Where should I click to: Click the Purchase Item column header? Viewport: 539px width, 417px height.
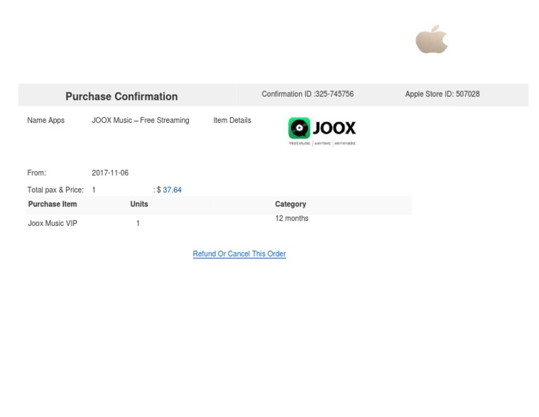[52, 204]
